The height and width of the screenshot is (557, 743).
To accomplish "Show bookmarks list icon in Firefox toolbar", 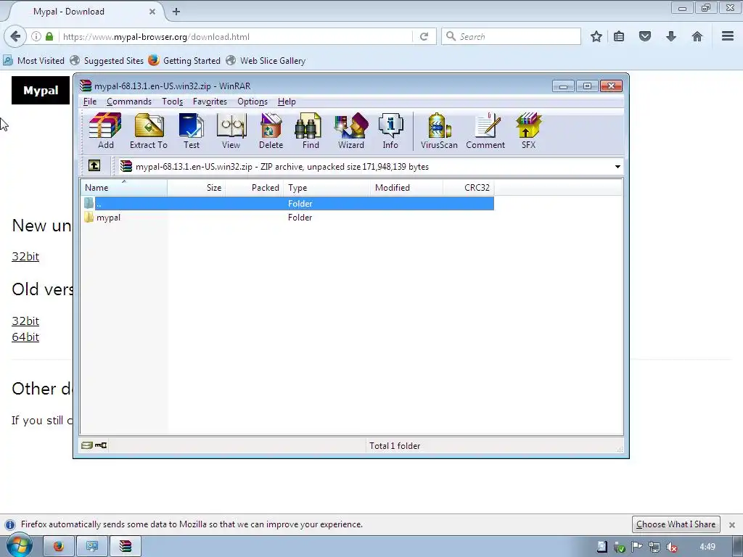I will (619, 36).
